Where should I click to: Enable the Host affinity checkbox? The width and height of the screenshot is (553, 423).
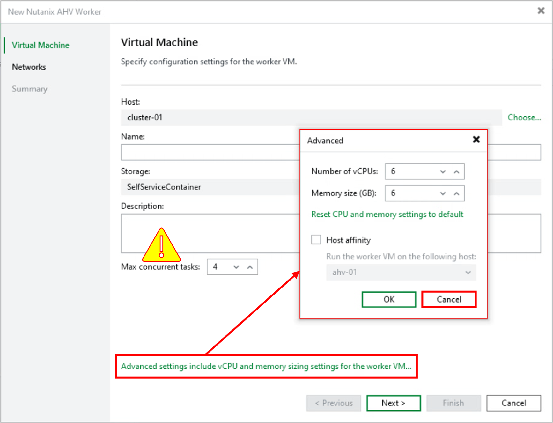coord(316,239)
